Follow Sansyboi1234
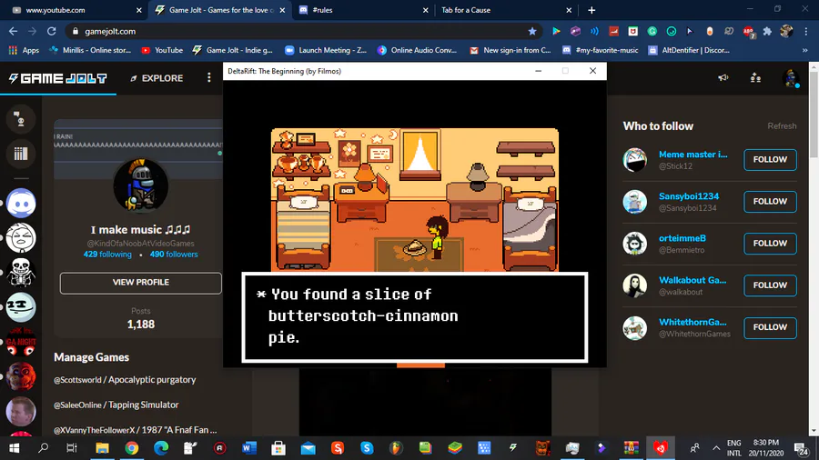The image size is (819, 460). (770, 201)
